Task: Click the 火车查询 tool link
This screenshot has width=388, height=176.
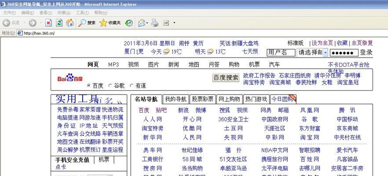Action: pos(68,134)
